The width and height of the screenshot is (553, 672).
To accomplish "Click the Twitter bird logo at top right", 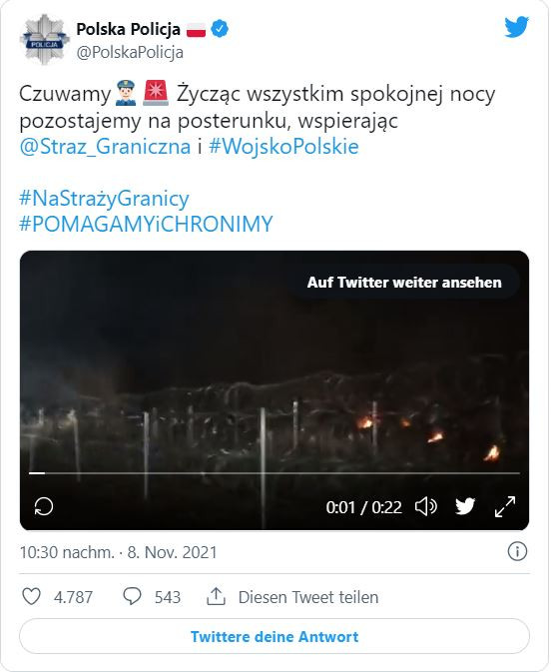I will coord(517,27).
